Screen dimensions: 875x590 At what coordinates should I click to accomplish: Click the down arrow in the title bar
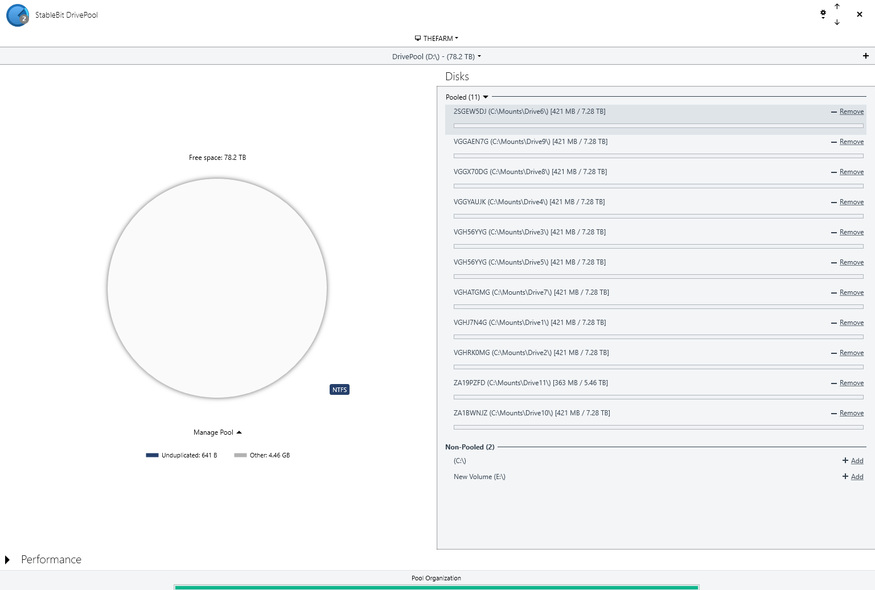click(x=837, y=22)
